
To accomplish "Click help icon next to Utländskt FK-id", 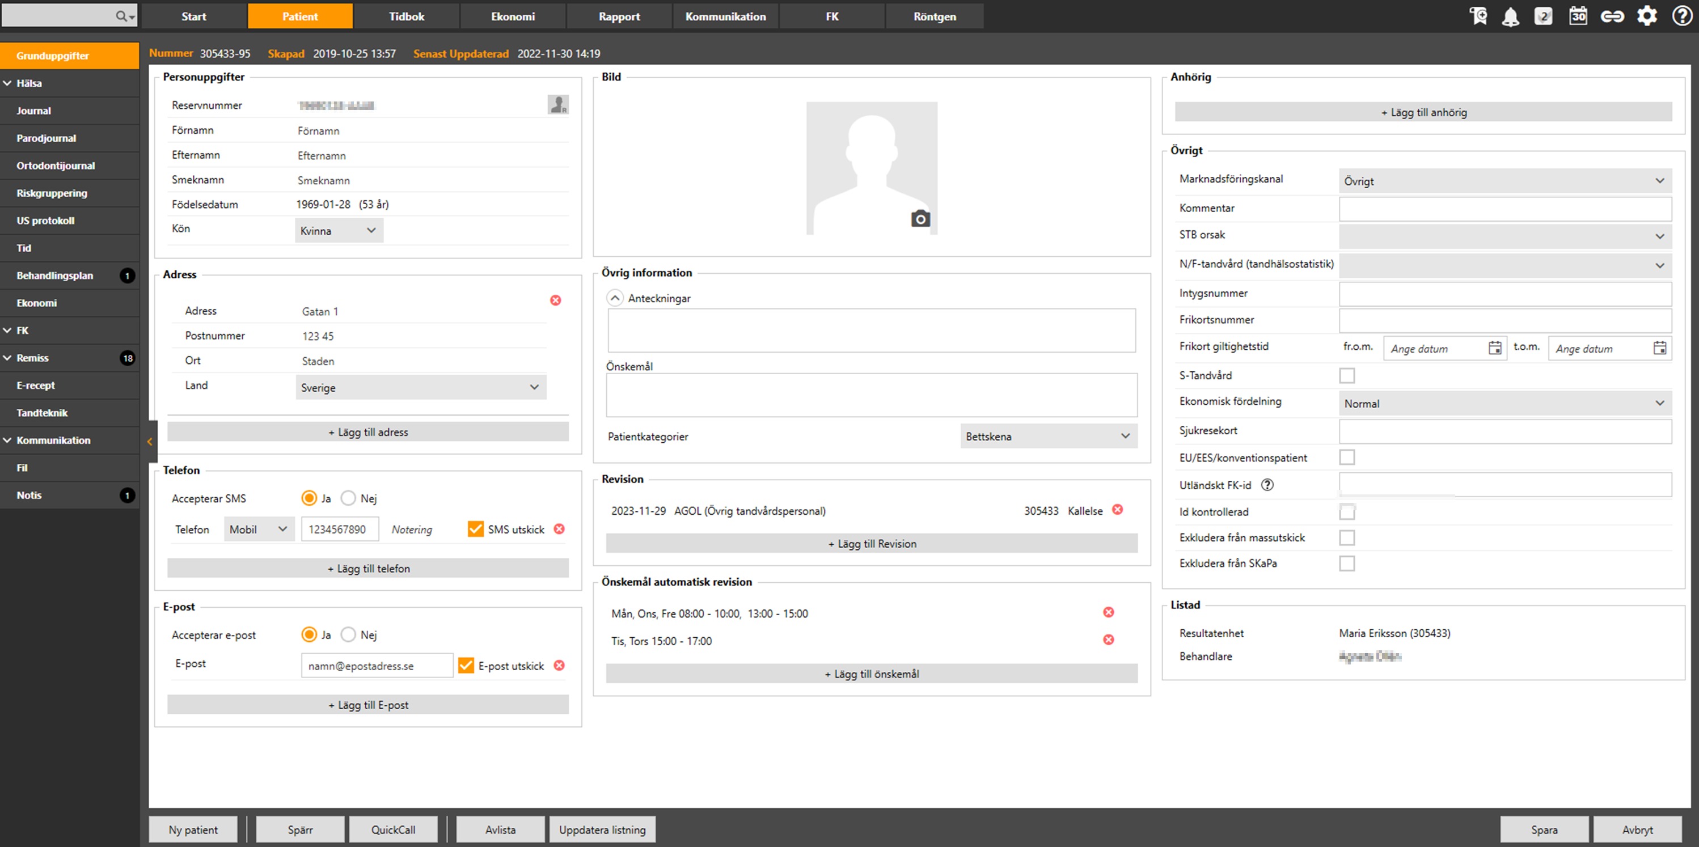I will tap(1267, 485).
